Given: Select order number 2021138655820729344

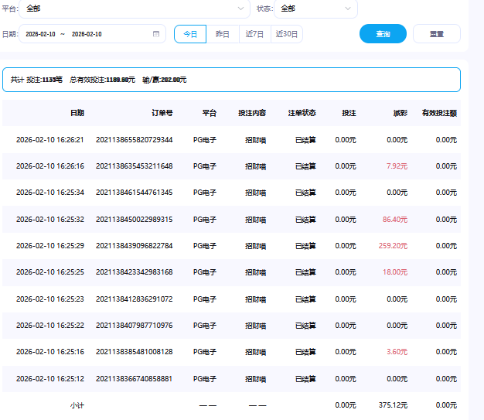Looking at the screenshot, I should coord(135,140).
